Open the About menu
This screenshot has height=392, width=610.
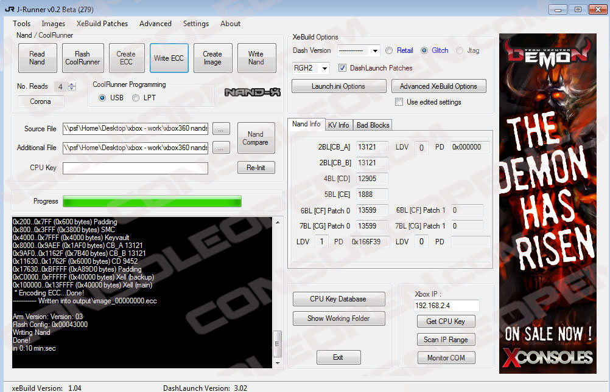pyautogui.click(x=230, y=24)
